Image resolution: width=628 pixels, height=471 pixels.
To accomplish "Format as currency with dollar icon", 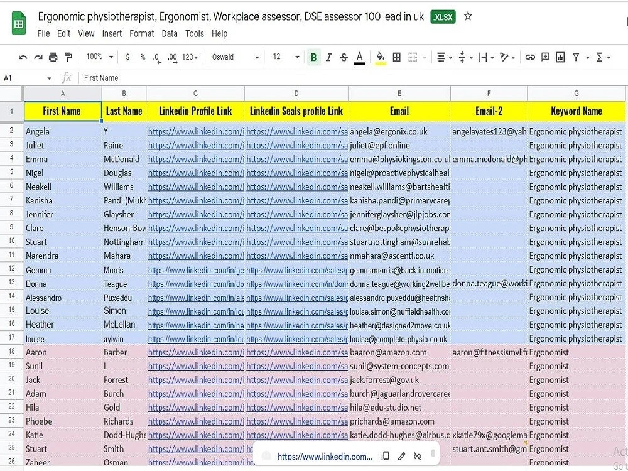I will click(x=127, y=57).
